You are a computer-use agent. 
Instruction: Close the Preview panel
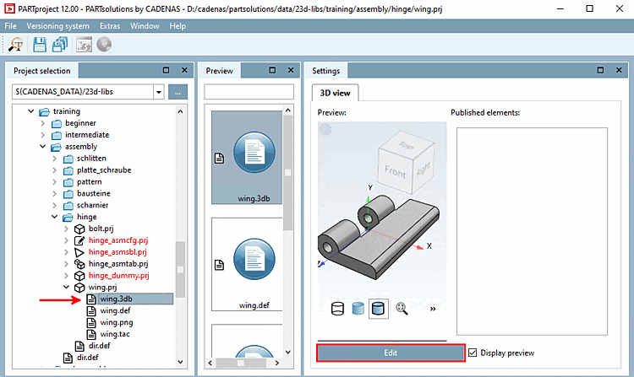pos(291,70)
